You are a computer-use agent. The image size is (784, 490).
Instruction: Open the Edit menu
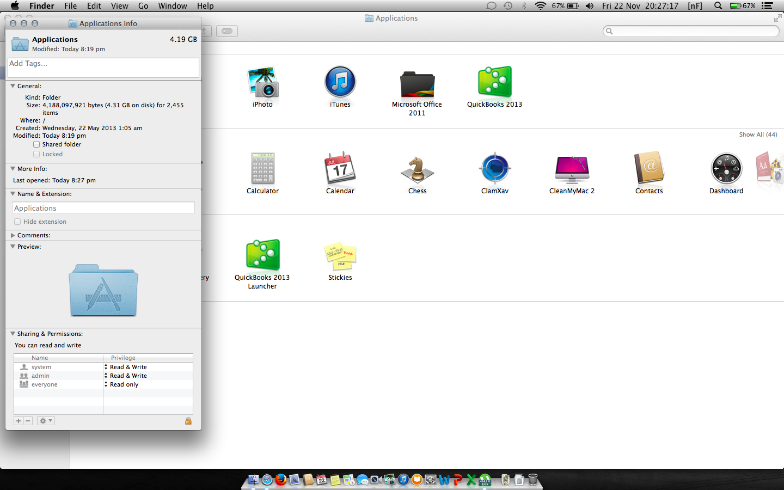(94, 6)
